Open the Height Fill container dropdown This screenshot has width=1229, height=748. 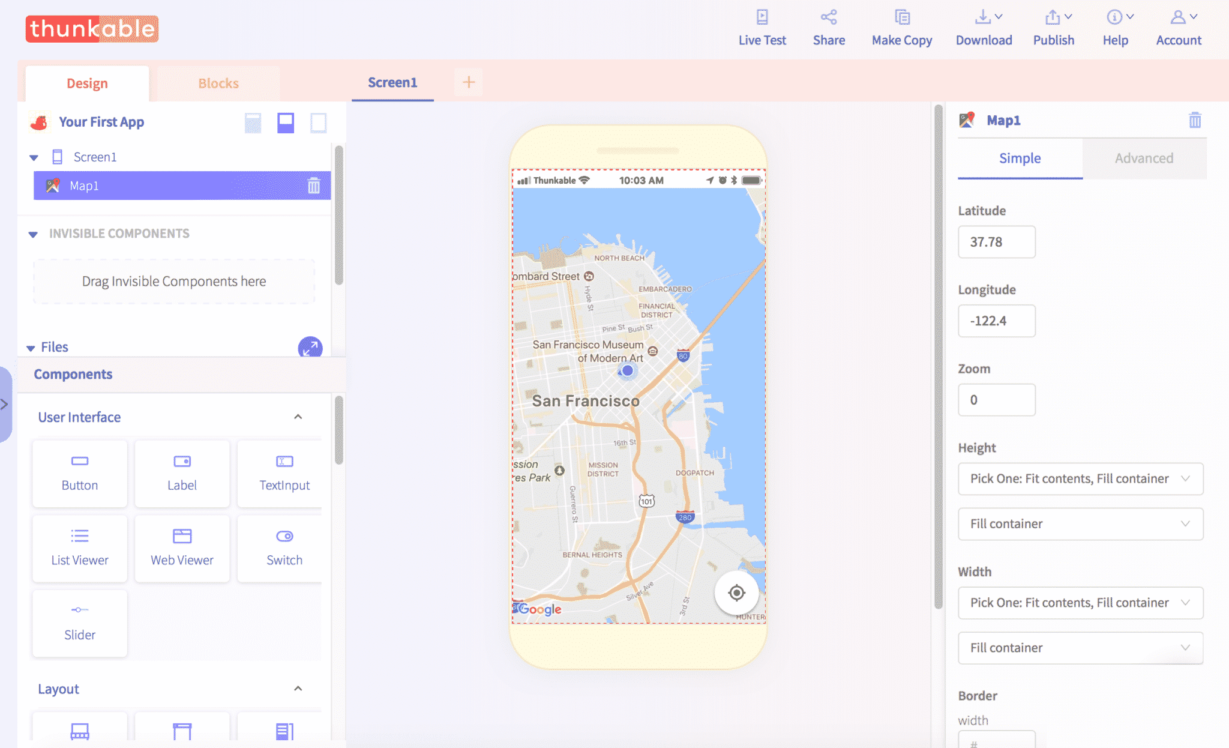(x=1080, y=523)
